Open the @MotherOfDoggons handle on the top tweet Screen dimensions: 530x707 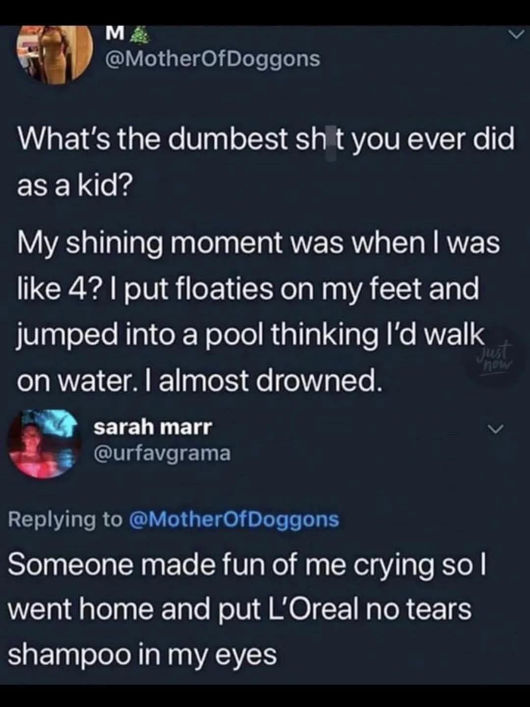(x=212, y=59)
